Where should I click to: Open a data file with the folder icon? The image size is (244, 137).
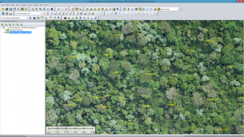pos(3,9)
